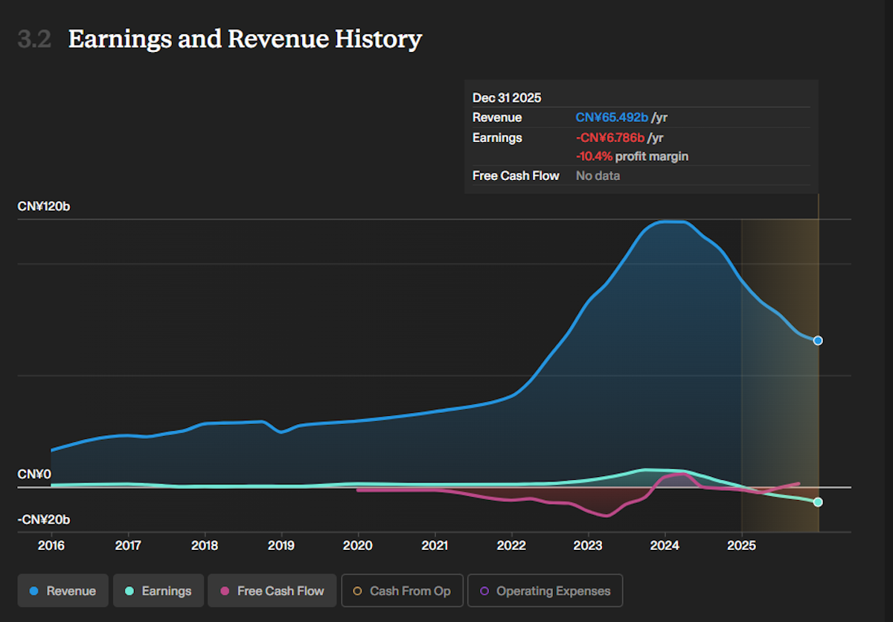This screenshot has width=893, height=622.
Task: Select the 2022 x-axis year label
Action: [511, 546]
